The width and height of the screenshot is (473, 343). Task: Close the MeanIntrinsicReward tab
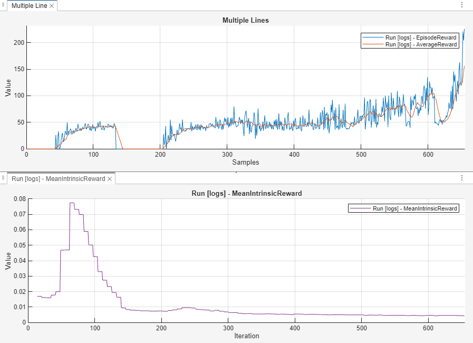click(110, 179)
